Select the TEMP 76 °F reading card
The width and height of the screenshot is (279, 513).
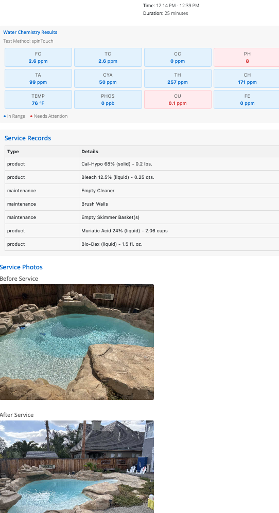tap(38, 99)
